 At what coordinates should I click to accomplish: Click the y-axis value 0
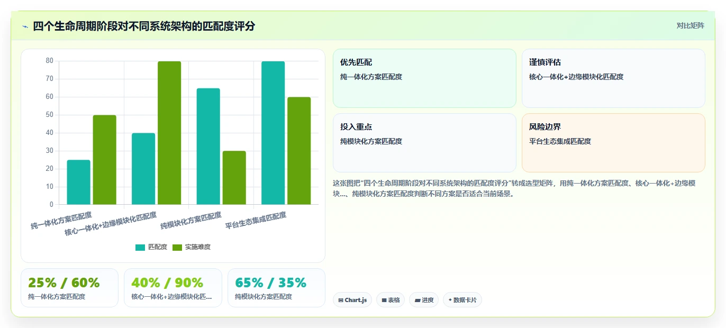coord(51,205)
